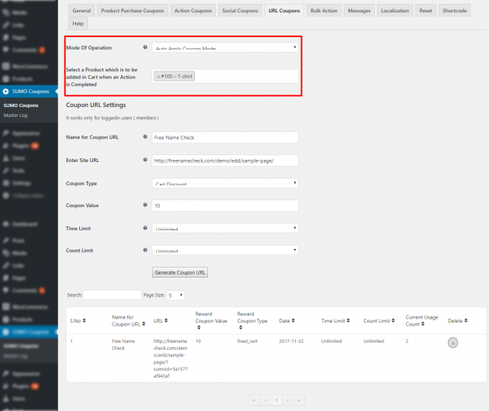Open the Action Coupons tab
Screen dimensions: 489x411
(193, 11)
